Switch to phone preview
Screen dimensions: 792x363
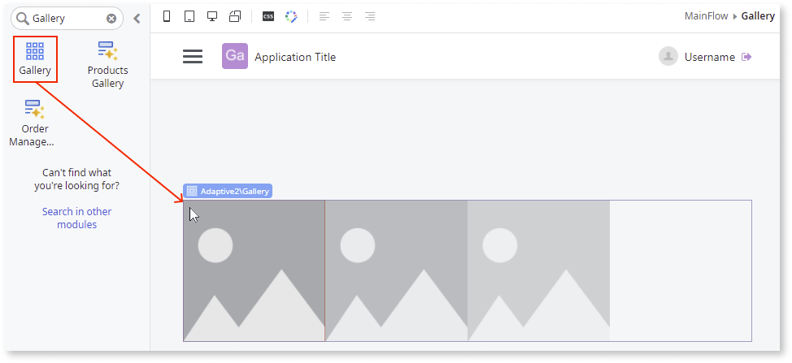167,17
